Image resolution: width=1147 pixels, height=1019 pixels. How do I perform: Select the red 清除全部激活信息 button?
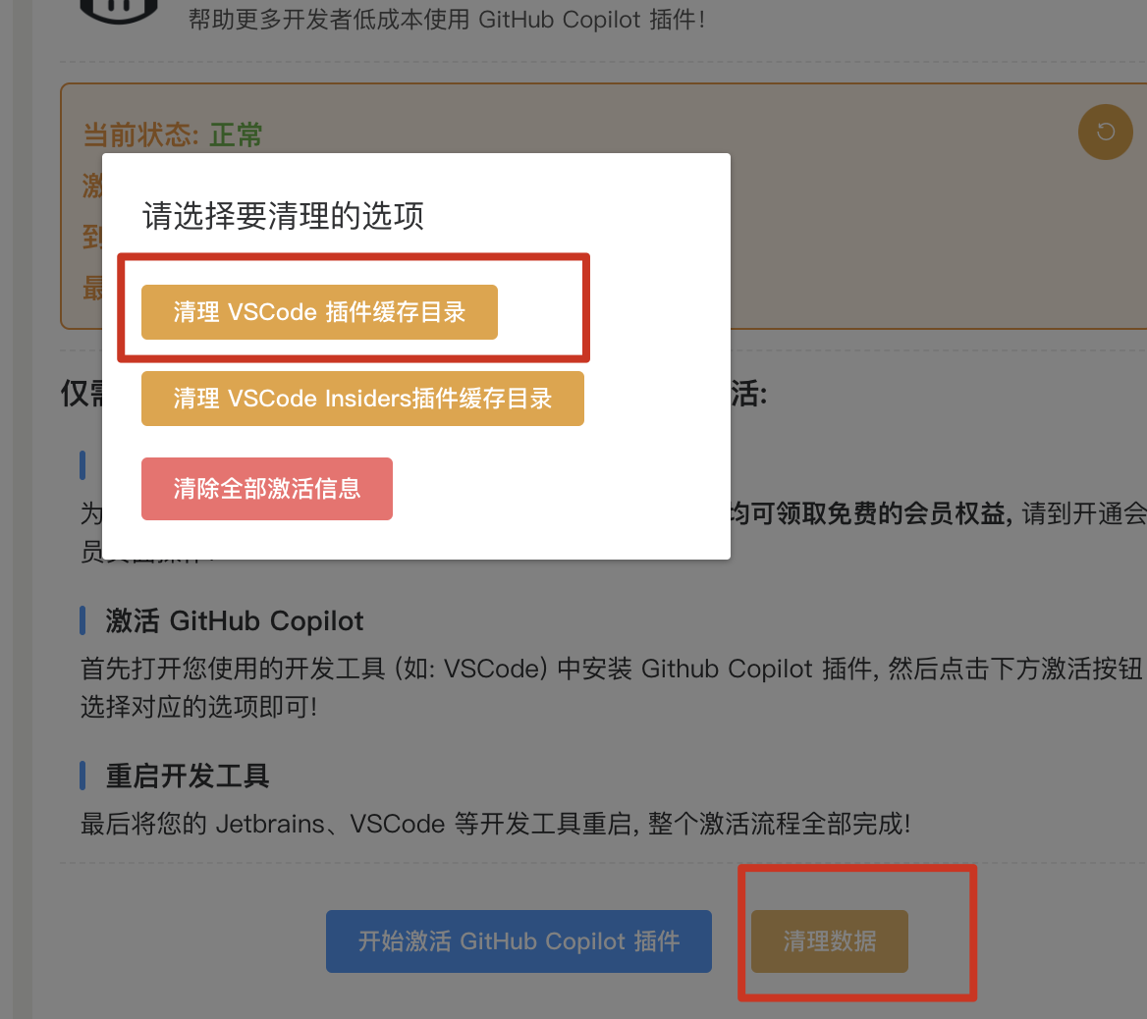pos(266,489)
